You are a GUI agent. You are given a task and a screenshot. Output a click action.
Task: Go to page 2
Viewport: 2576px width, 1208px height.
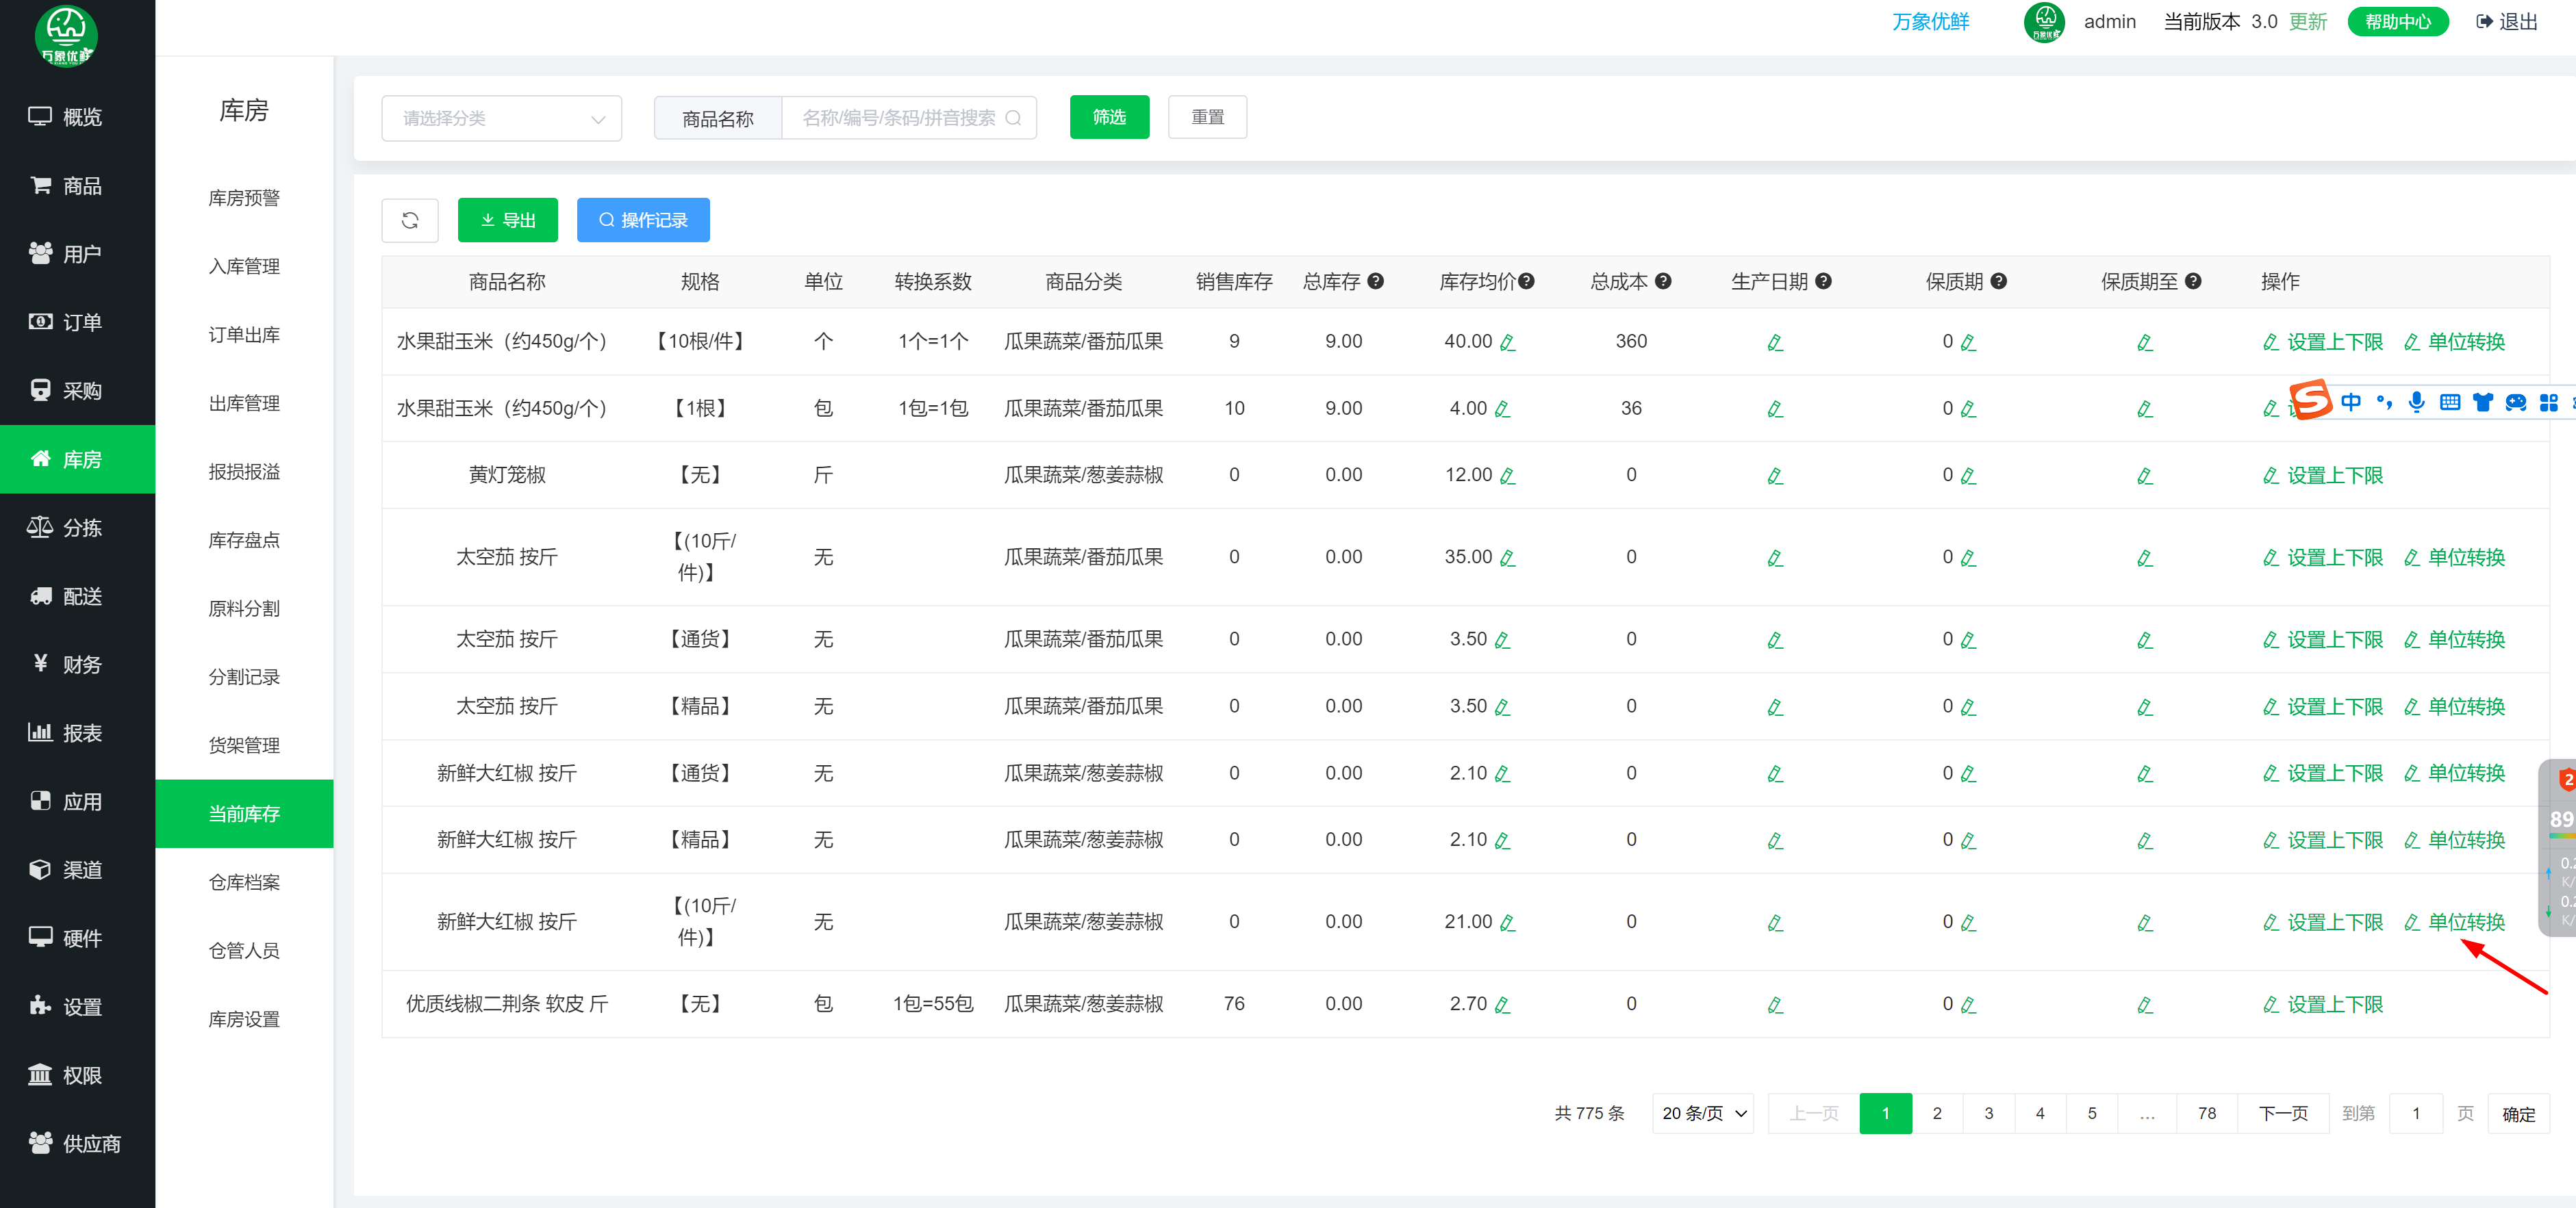[x=1937, y=1113]
